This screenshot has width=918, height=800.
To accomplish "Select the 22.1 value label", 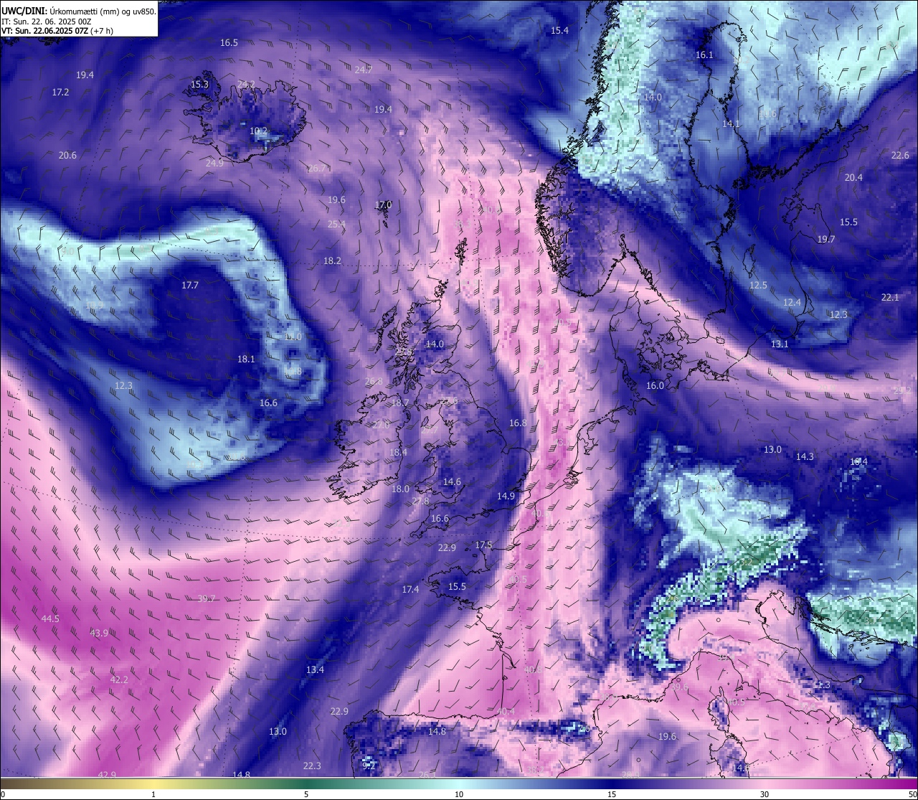I will (x=890, y=298).
